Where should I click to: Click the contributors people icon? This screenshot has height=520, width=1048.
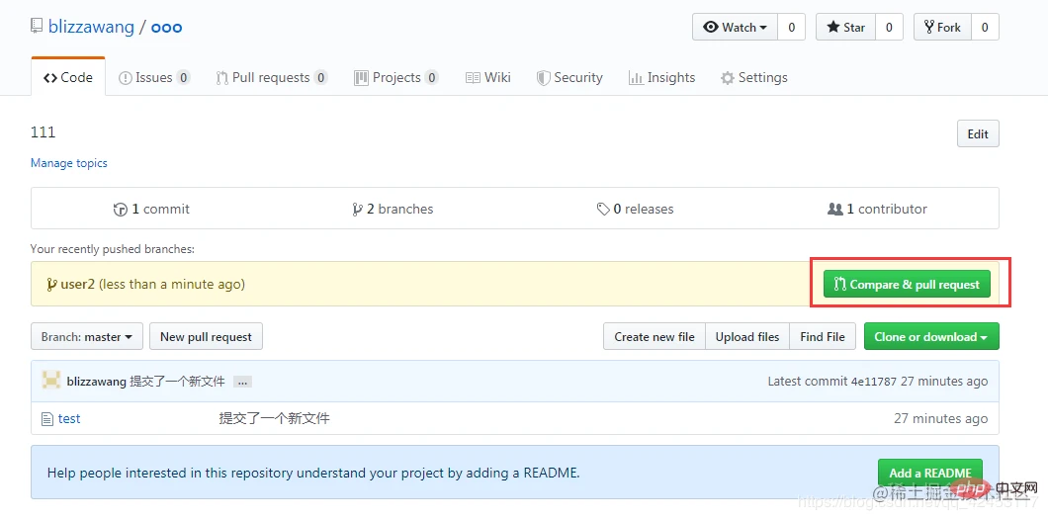pos(835,210)
